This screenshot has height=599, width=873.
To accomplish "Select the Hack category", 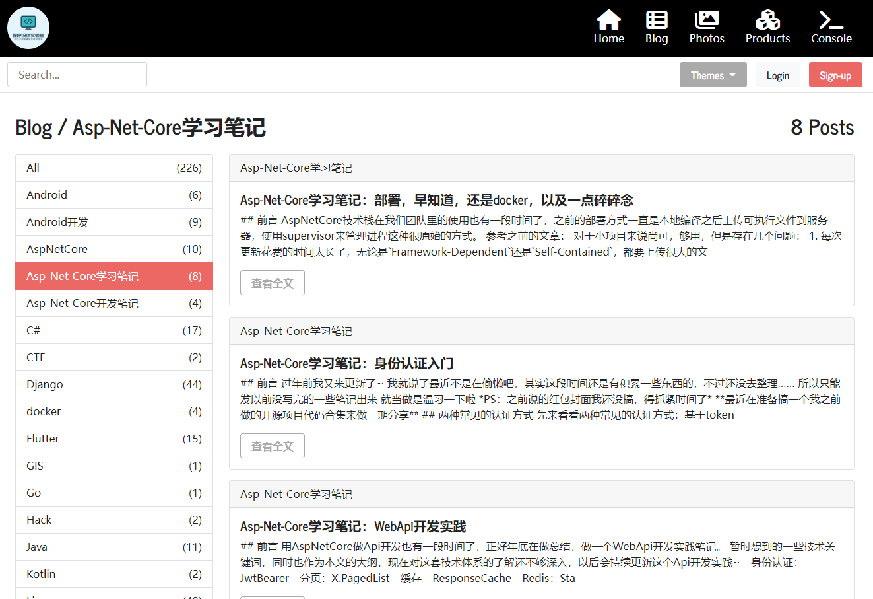I will pyautogui.click(x=114, y=520).
